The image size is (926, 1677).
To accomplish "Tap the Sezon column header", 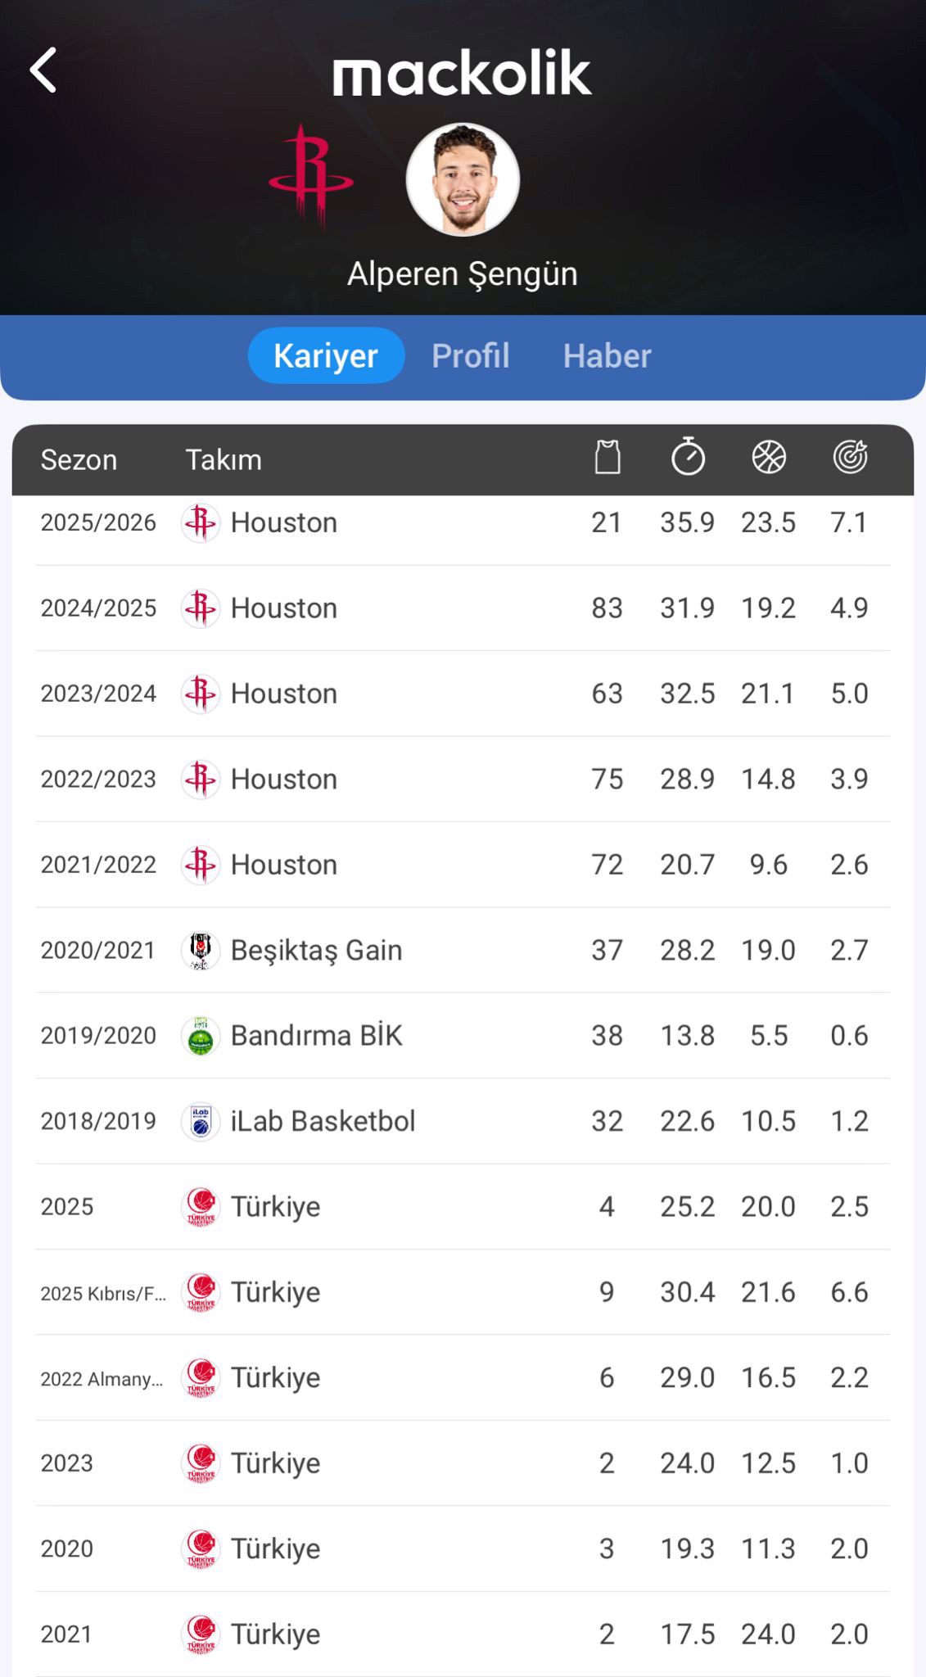I will (x=79, y=460).
